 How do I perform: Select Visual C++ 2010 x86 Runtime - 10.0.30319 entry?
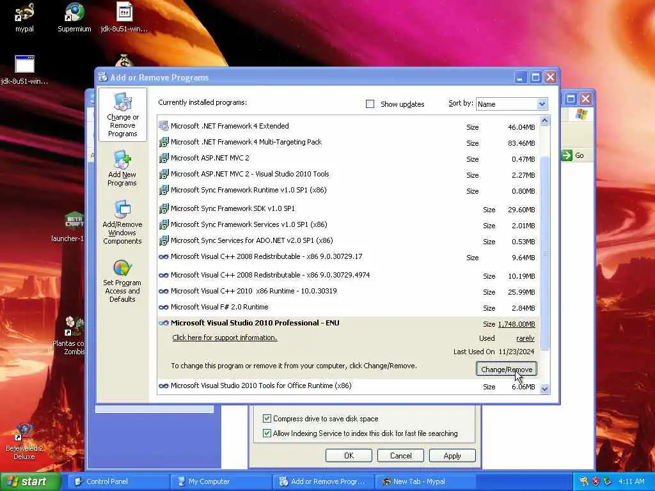pos(349,291)
